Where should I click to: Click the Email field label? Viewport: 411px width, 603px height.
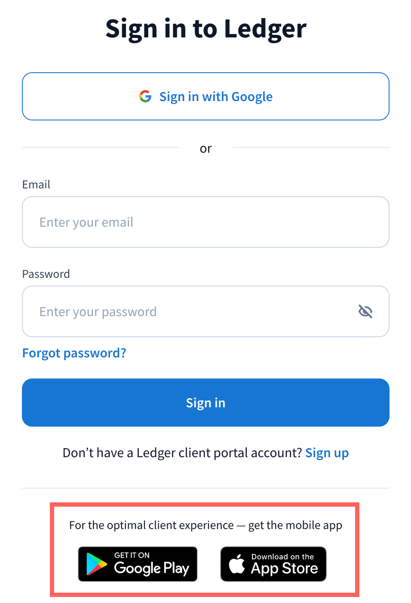36,185
